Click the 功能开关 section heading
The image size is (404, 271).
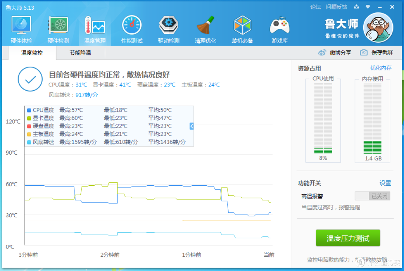tap(309, 183)
